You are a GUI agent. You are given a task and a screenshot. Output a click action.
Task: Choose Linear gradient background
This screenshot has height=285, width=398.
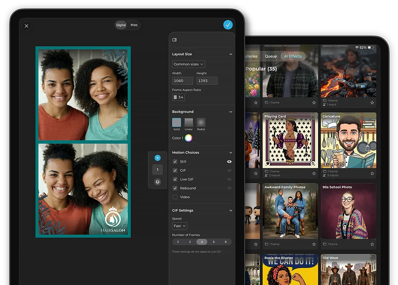[x=189, y=122]
